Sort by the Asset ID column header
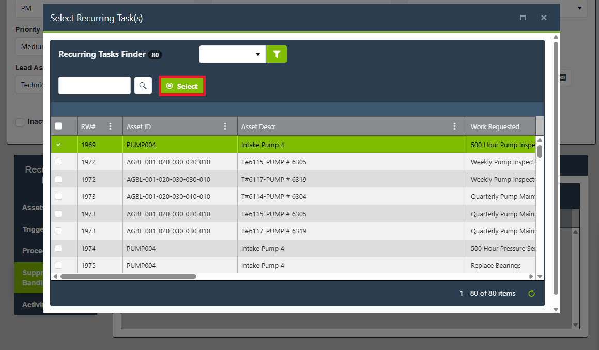Viewport: 599px width, 350px height. tap(139, 126)
